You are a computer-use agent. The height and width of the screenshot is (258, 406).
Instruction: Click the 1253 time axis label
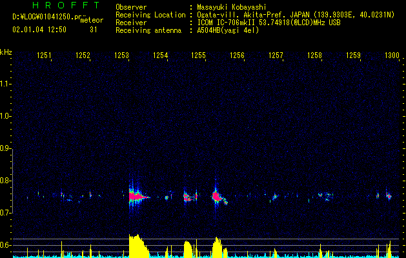(121, 55)
